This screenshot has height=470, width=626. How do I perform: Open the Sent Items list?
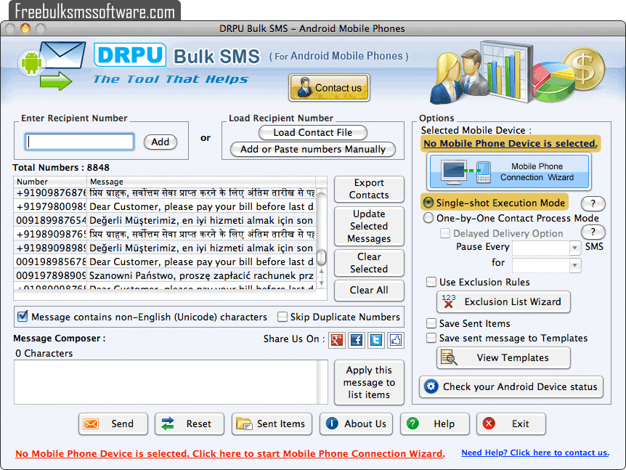point(272,424)
